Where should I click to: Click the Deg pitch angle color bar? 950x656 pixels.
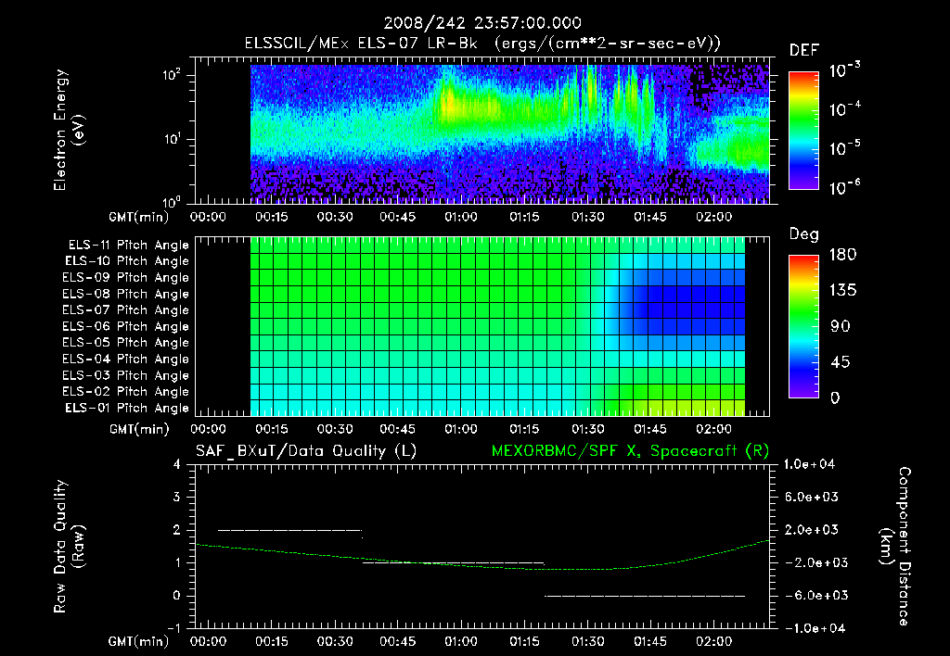pyautogui.click(x=803, y=326)
